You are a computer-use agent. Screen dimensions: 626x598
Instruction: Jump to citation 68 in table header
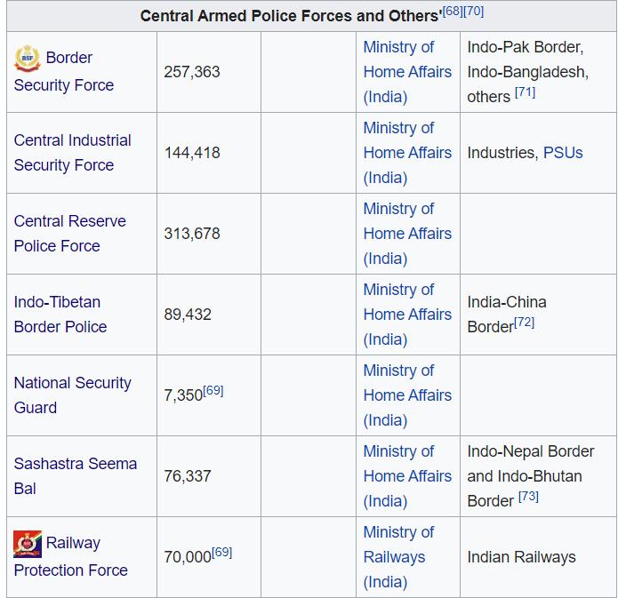point(453,12)
